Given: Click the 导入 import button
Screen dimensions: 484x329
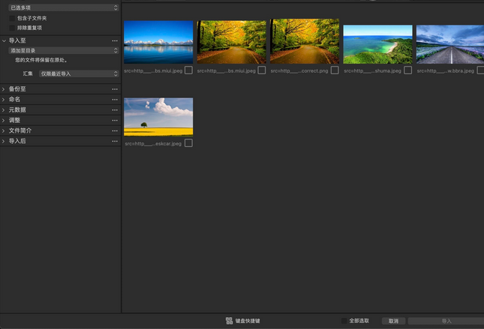Looking at the screenshot, I should pyautogui.click(x=446, y=321).
